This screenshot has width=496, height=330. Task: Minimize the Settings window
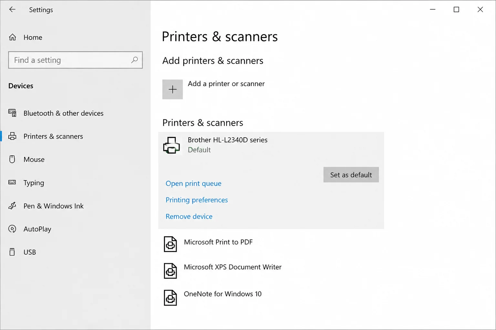[x=433, y=9]
